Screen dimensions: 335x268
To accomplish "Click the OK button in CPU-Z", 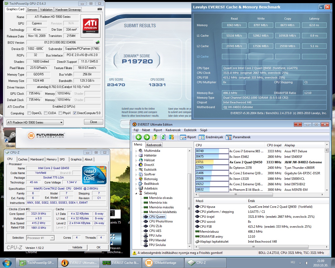I will (x=99, y=247).
